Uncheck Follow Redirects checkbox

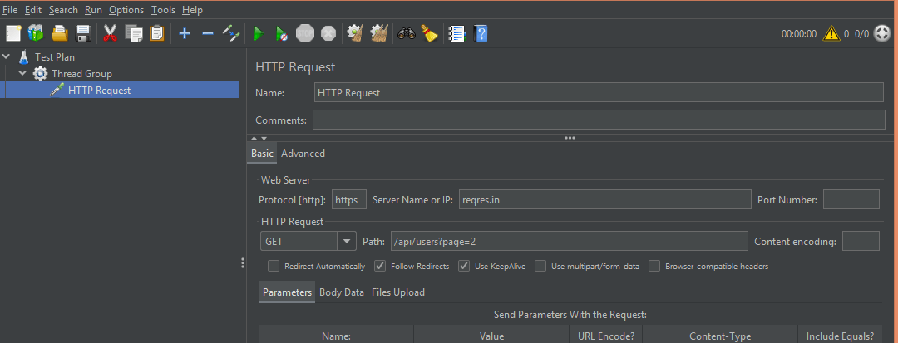click(380, 266)
